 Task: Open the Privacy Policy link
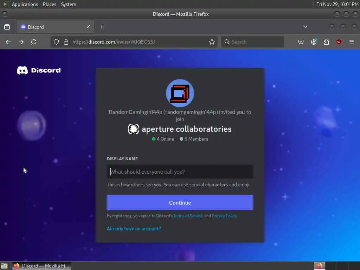coord(224,216)
